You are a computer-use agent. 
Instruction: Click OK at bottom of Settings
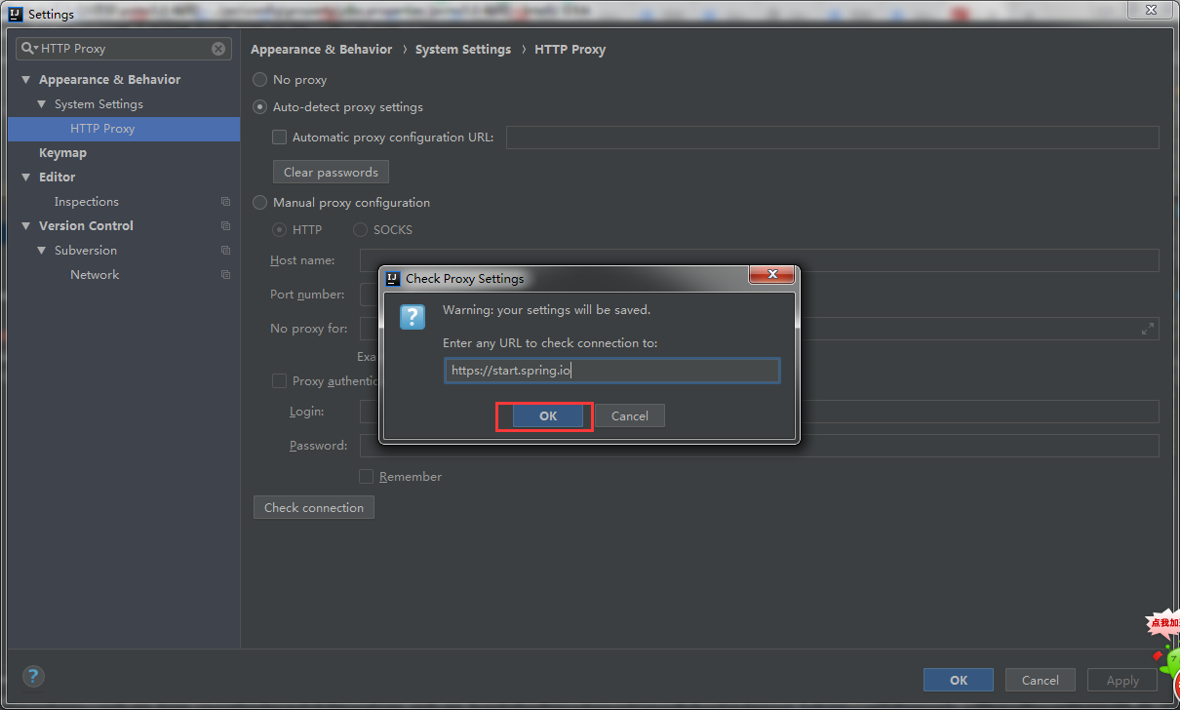[959, 681]
